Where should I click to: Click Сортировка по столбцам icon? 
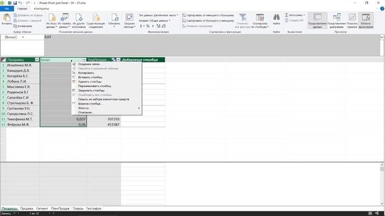click(260, 17)
